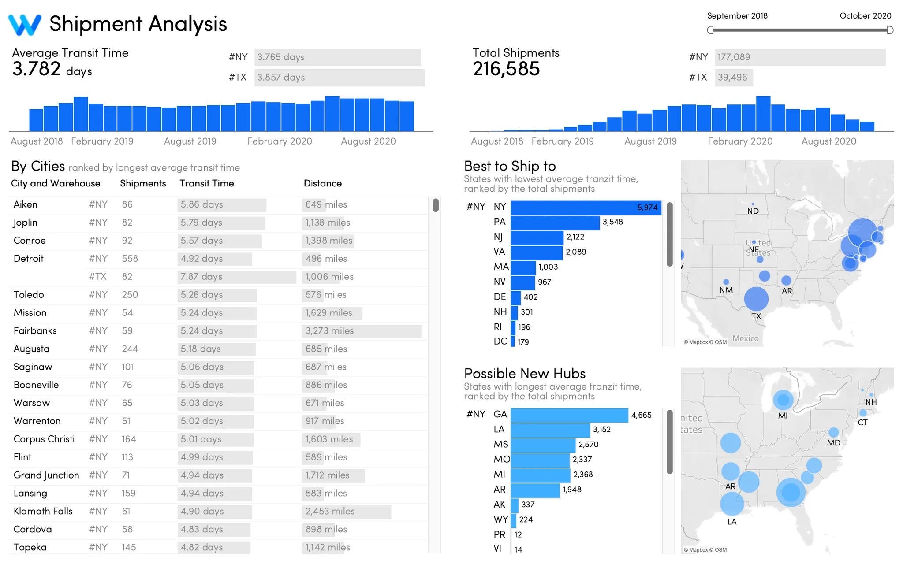903x564 pixels.
Task: Click the October 2020 date slider handle
Action: [890, 30]
